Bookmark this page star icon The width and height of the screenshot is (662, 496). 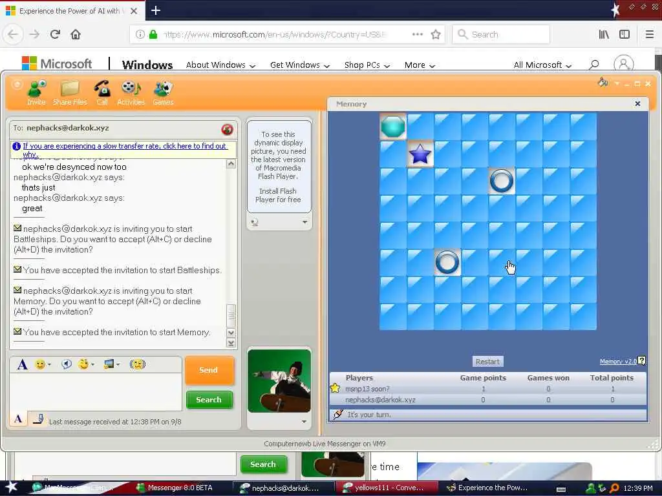pyautogui.click(x=436, y=34)
